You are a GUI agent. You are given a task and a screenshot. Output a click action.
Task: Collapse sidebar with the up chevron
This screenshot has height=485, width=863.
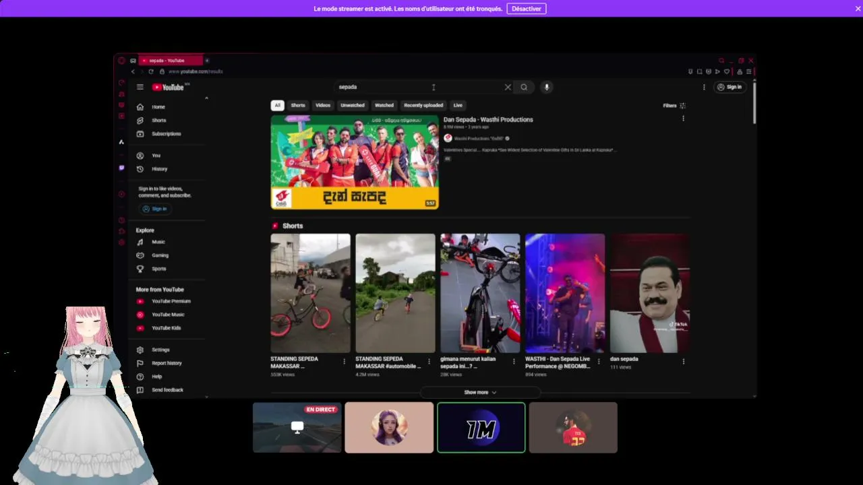(x=206, y=98)
